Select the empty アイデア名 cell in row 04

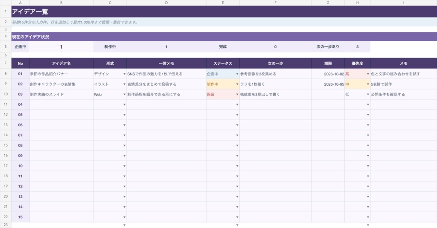pos(61,105)
